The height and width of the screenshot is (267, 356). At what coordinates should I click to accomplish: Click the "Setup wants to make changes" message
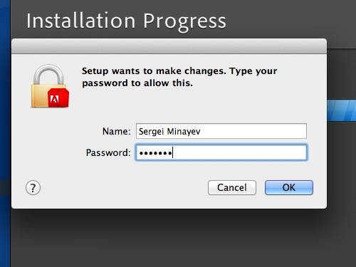pos(179,77)
